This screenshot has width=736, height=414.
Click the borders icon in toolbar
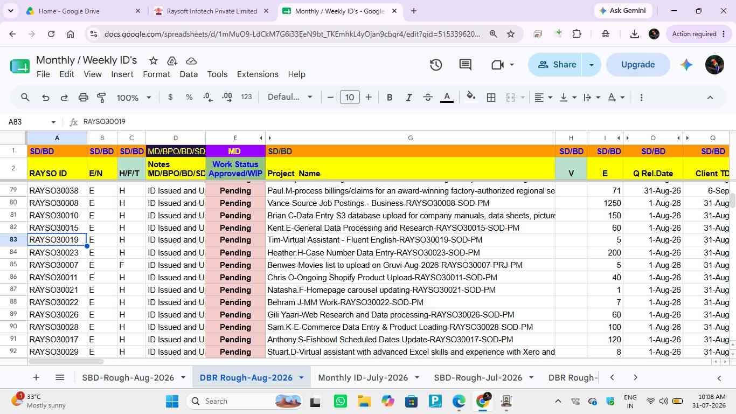pos(491,98)
